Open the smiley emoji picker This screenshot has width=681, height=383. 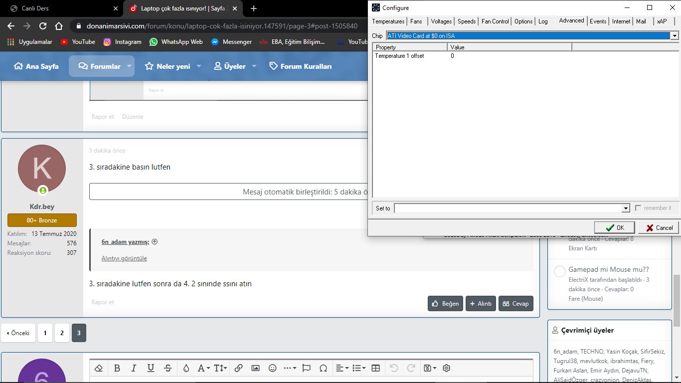272,368
